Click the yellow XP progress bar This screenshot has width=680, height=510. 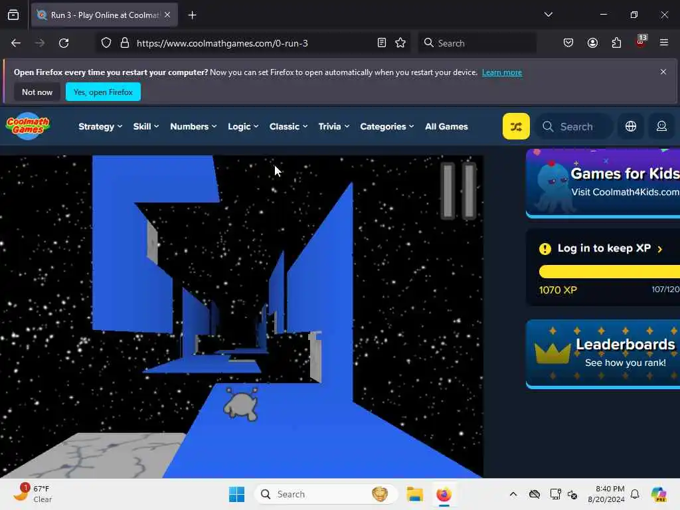610,272
